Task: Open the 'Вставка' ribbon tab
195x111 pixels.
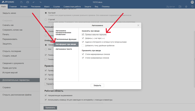Action: point(24,6)
